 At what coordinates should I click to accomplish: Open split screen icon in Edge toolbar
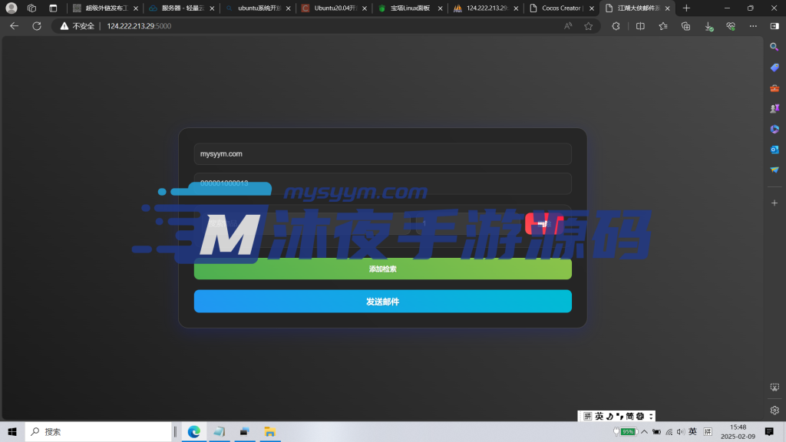coord(640,25)
